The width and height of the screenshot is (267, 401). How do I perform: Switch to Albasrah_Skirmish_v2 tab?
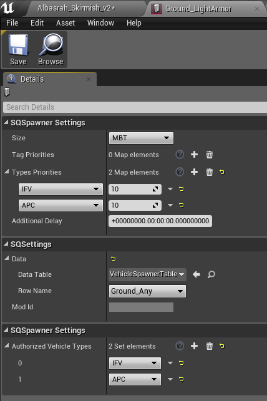tap(76, 8)
